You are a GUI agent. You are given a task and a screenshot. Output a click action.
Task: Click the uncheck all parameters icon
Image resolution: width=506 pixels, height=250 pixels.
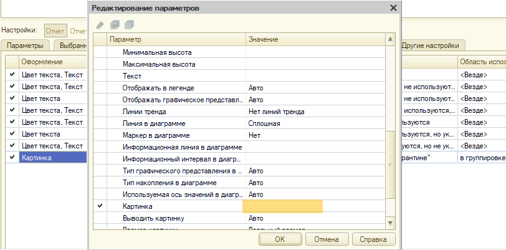click(x=129, y=25)
